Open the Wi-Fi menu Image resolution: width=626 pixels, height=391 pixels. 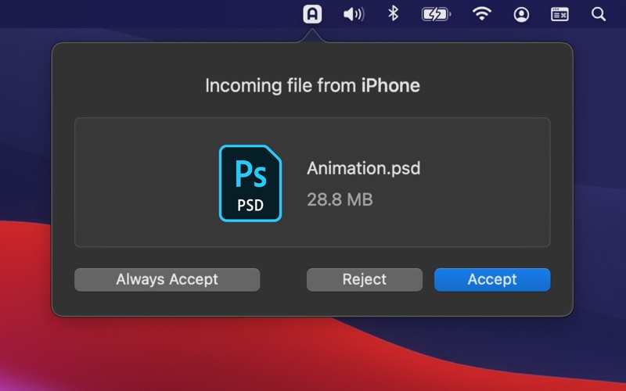pyautogui.click(x=482, y=14)
